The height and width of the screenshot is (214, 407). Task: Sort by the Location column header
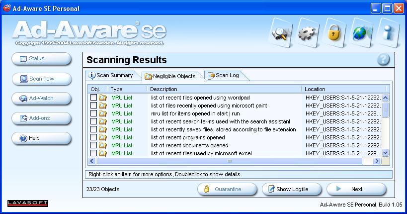pos(344,89)
